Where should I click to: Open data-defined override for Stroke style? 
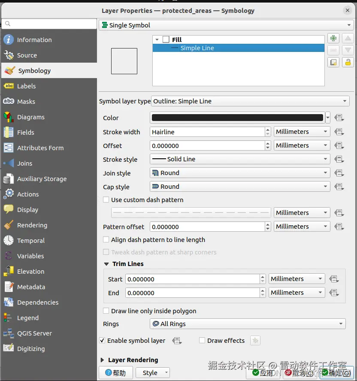click(339, 160)
